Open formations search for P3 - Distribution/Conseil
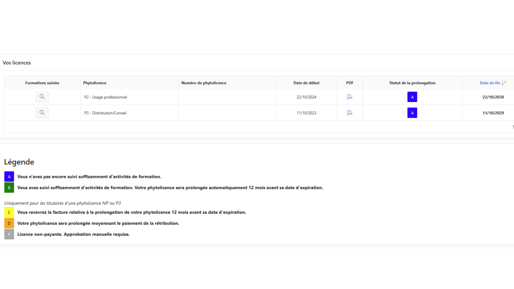 click(x=42, y=113)
